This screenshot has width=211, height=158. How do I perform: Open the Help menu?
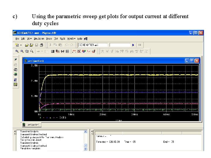click(x=80, y=39)
